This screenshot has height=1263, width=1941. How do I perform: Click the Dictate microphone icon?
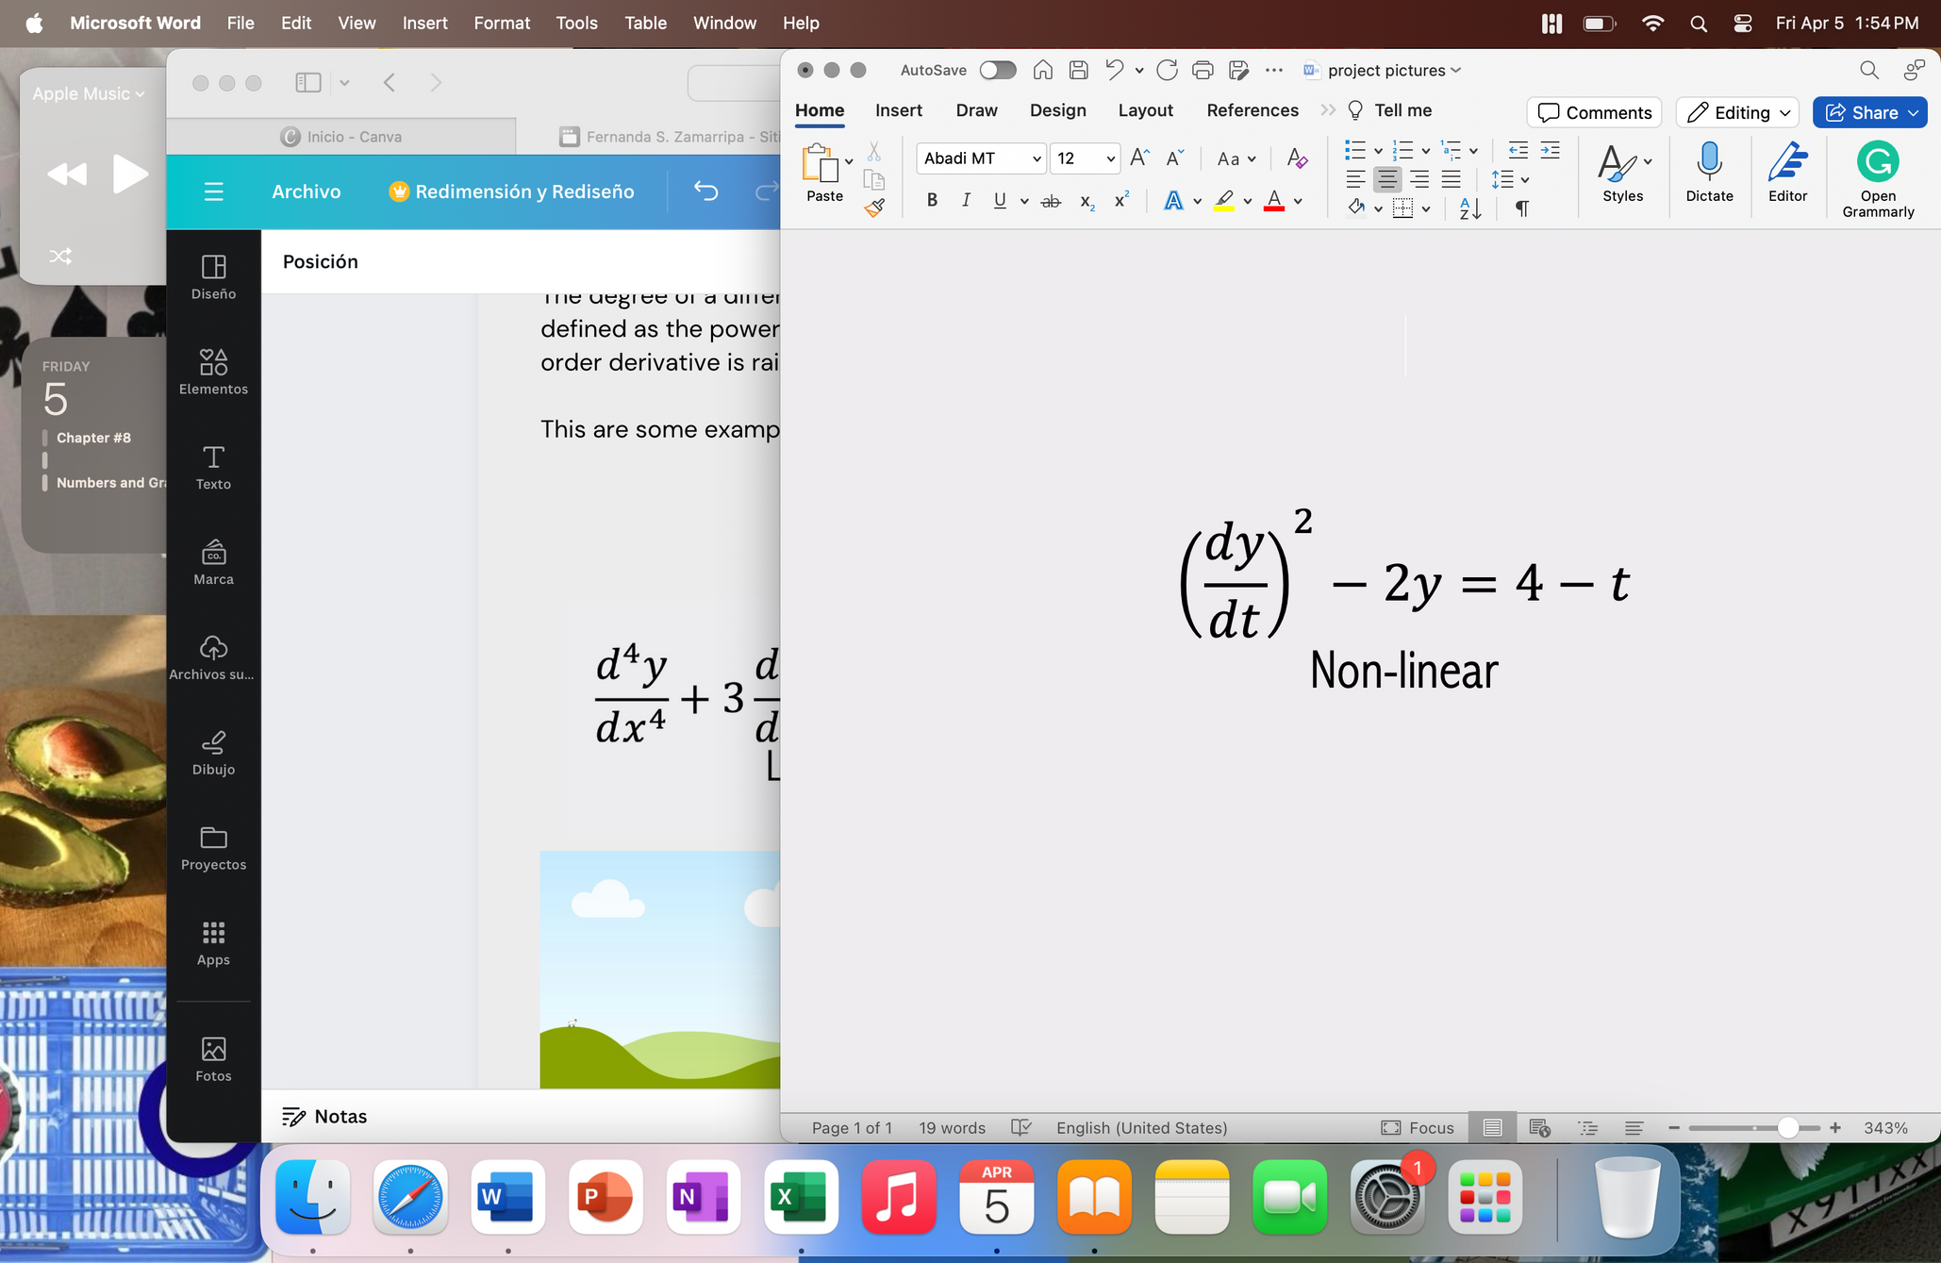1708,163
